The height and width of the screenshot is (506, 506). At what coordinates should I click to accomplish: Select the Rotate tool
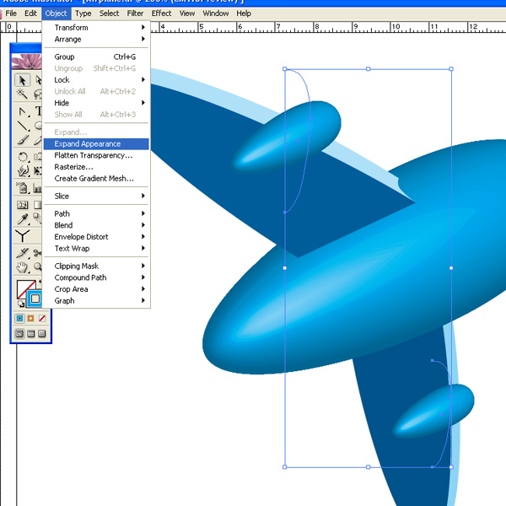pos(23,158)
